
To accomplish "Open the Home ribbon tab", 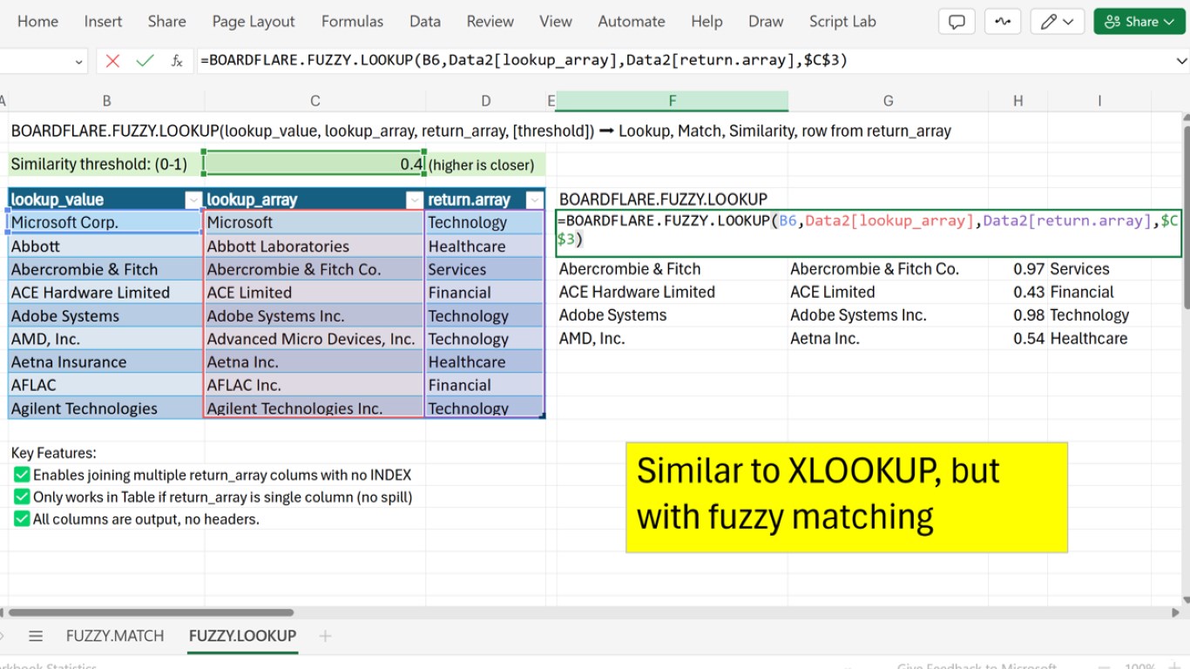I will [x=37, y=22].
